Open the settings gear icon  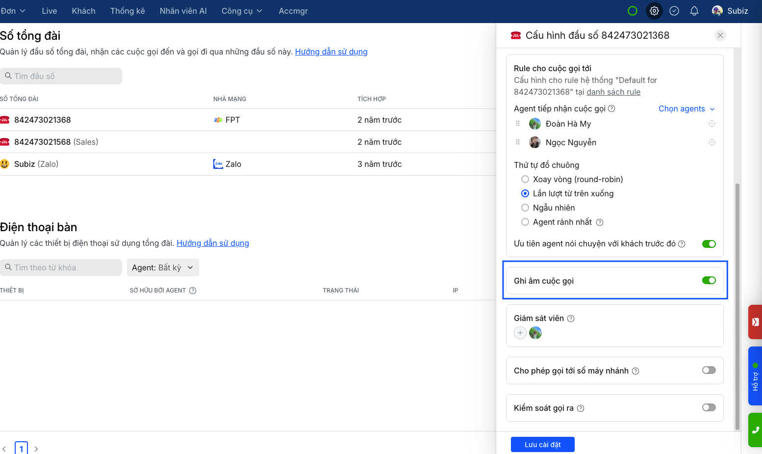click(x=654, y=11)
